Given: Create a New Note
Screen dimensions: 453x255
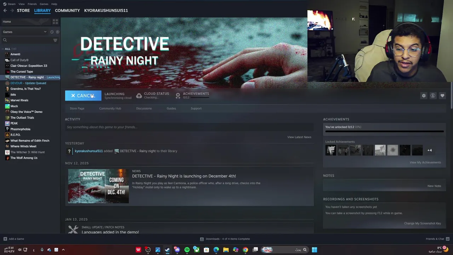Looking at the screenshot, I should coord(434,186).
